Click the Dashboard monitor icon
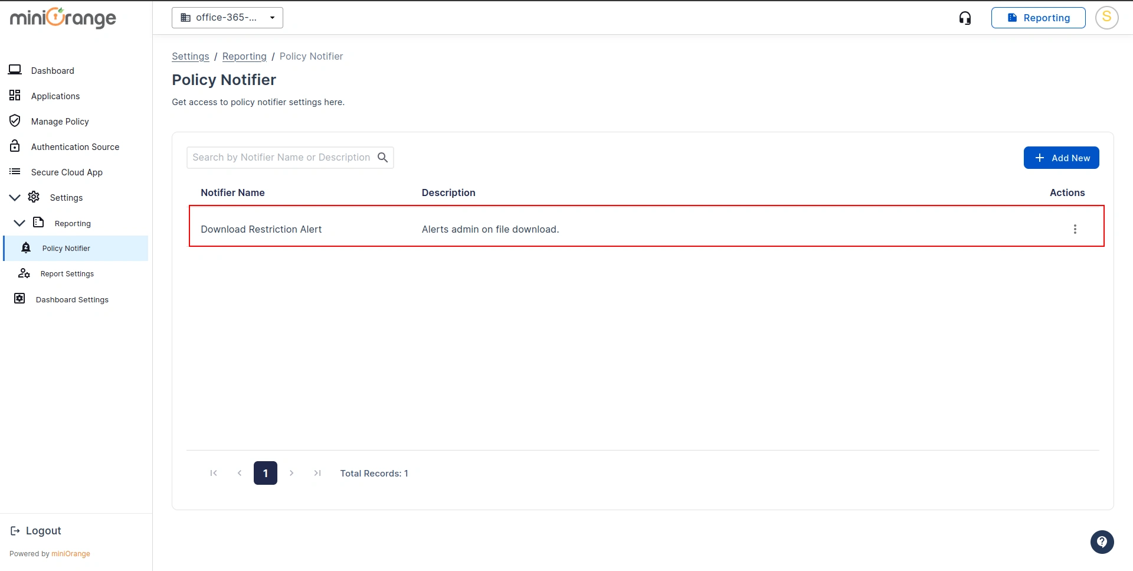Viewport: 1133px width, 571px height. click(15, 70)
